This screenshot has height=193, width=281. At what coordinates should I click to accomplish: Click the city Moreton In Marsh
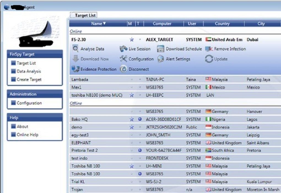[263, 189]
